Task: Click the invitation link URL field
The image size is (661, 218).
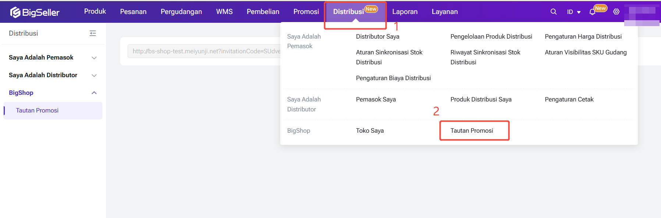Action: pos(204,51)
